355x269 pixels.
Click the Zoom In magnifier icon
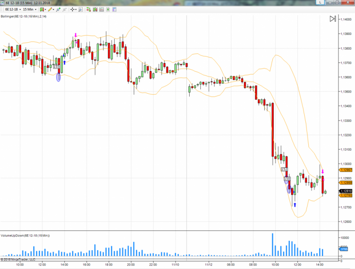58,9
